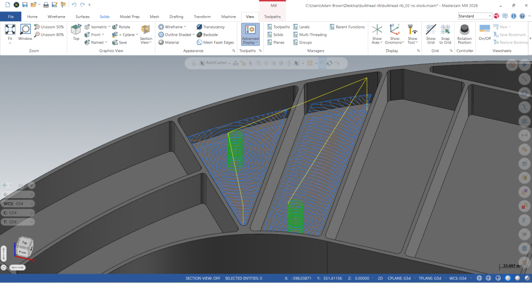
Task: Switch to the Solids tab
Action: tap(104, 17)
